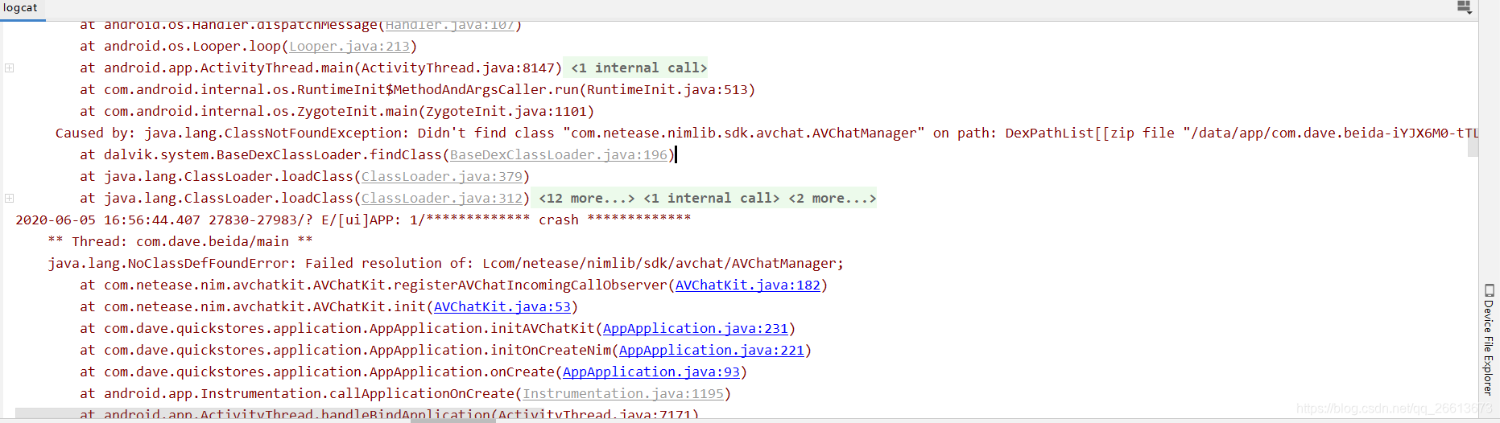
Task: Expand the '<12 more...>' folded region
Action: tap(587, 199)
